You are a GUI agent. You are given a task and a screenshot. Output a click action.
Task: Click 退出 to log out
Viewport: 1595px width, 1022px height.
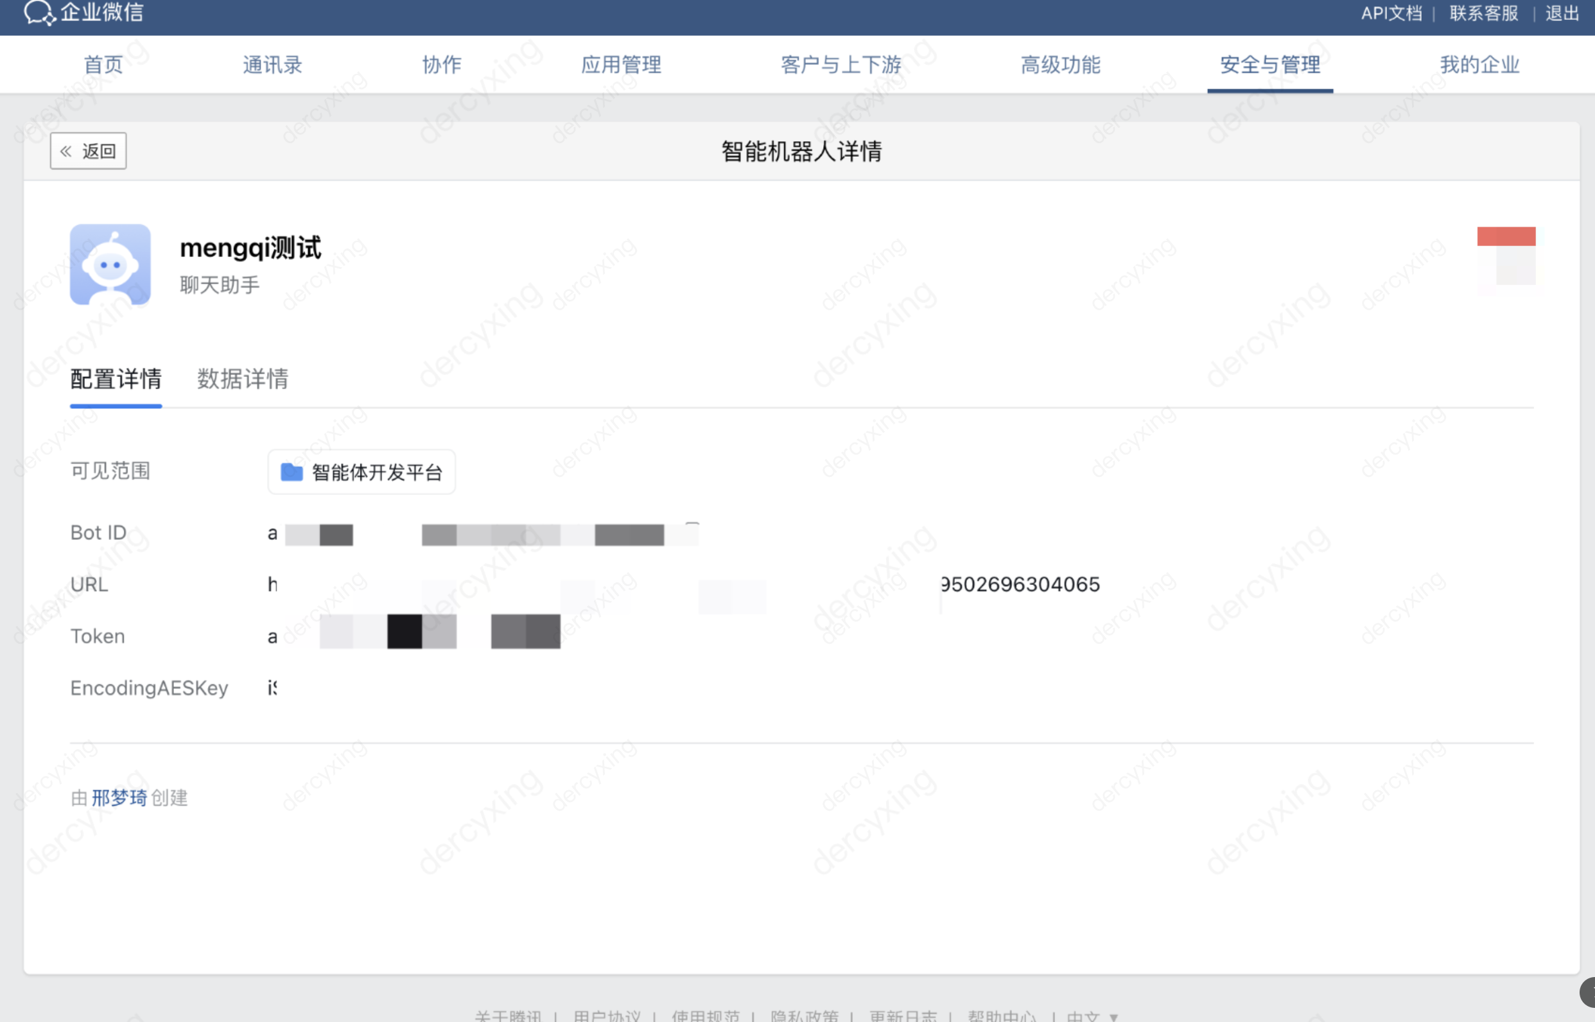click(1561, 13)
